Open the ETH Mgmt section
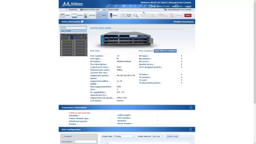256x144 pixels. click(151, 15)
